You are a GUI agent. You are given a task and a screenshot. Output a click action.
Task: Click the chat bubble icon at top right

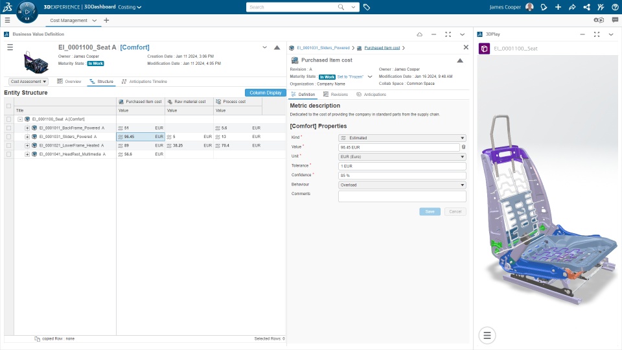pos(615,20)
